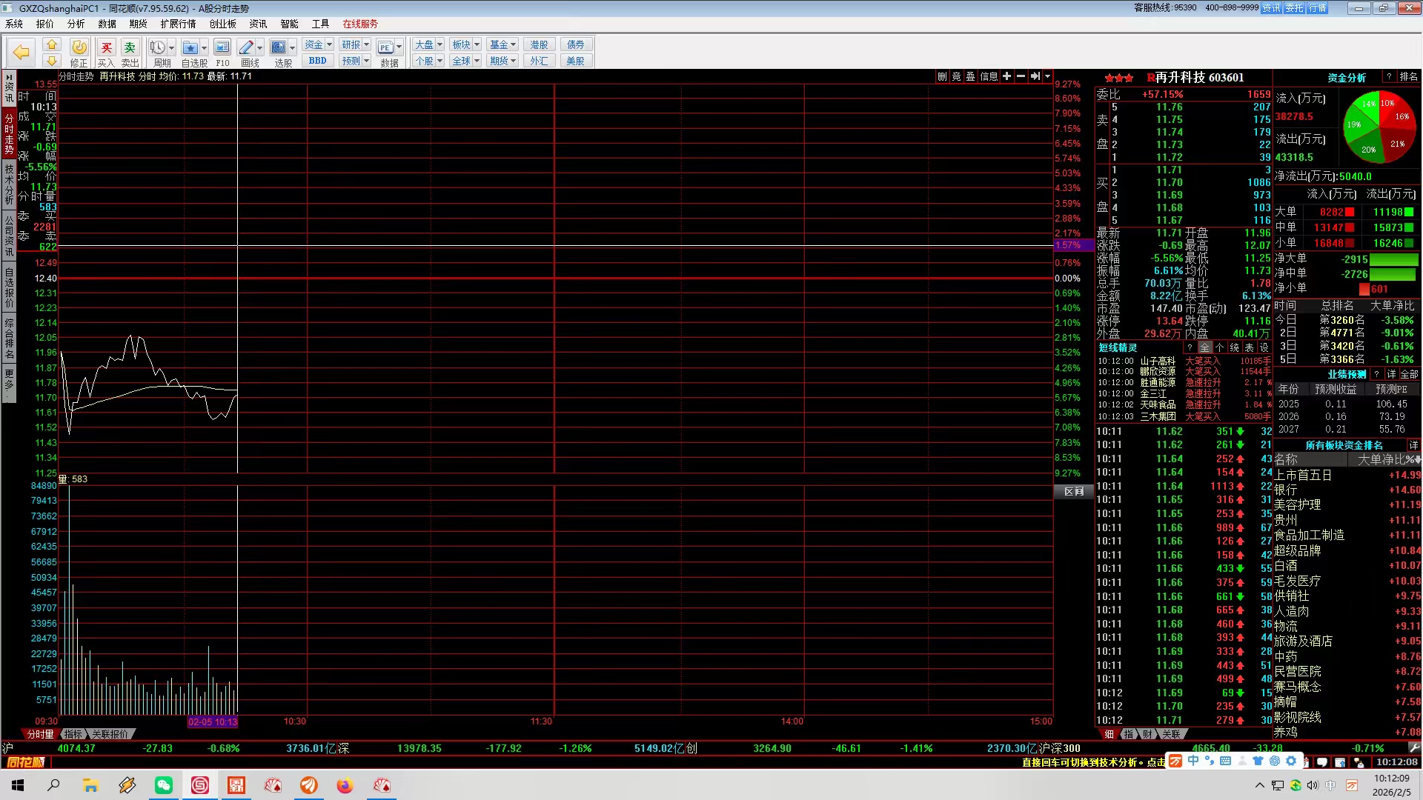Toggle the 全 filter in 短线精灵 panel
This screenshot has height=800, width=1423.
pos(1205,347)
